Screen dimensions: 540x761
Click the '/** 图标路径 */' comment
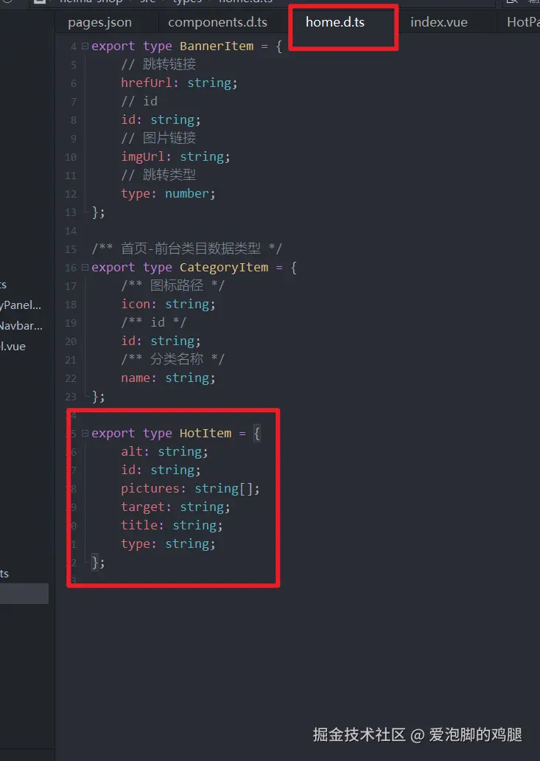[172, 286]
